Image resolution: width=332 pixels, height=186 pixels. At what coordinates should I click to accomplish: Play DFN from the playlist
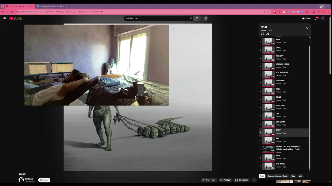click(x=284, y=116)
